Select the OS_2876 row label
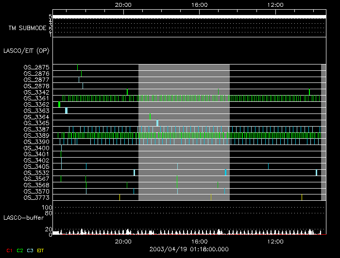 click(36, 74)
